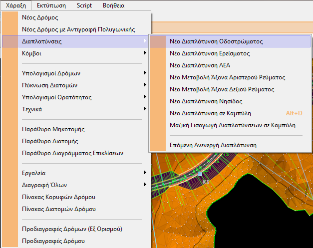
Task: Open Πίνακας Κορυφών Δρόμου
Action: pos(76,197)
